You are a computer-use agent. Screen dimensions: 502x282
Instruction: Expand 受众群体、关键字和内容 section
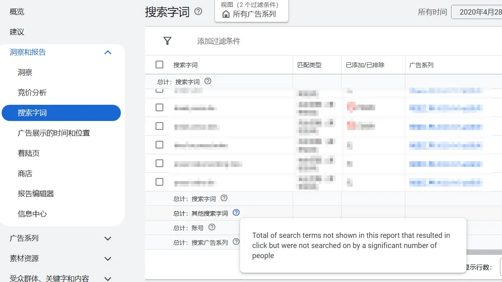(108, 278)
